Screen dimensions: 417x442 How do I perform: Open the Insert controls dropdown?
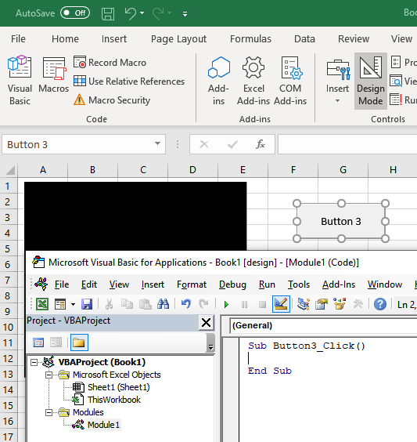337,81
